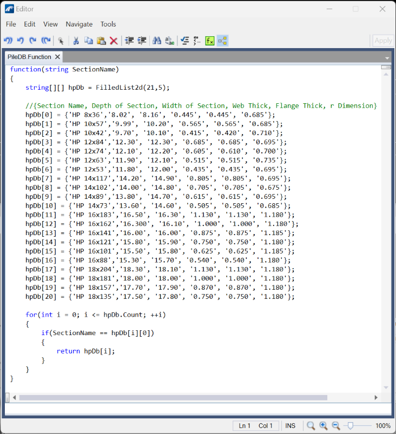Click the vertical scroll up arrow
This screenshot has width=396, height=434.
[386, 74]
